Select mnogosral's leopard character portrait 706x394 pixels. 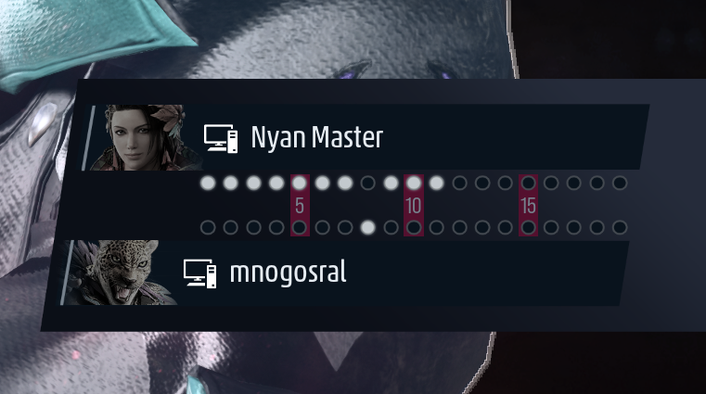(x=120, y=273)
